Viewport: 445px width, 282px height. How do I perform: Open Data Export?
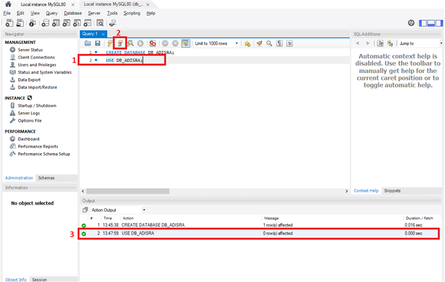pos(29,80)
